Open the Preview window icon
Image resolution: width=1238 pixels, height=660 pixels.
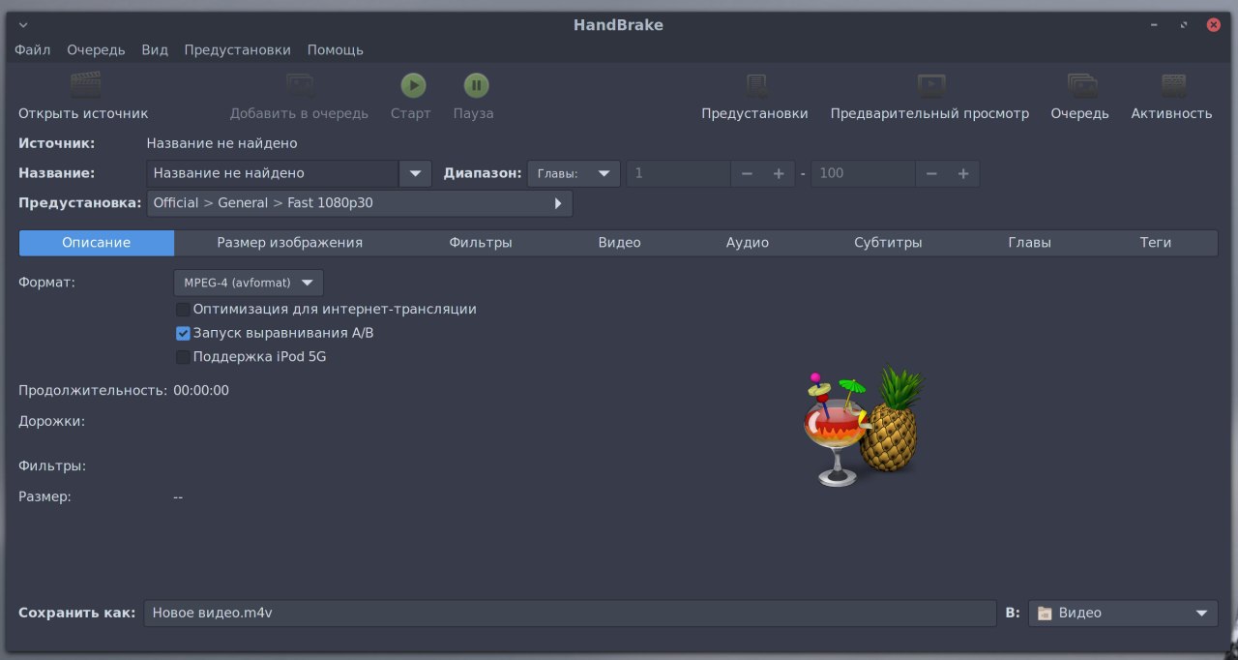930,85
